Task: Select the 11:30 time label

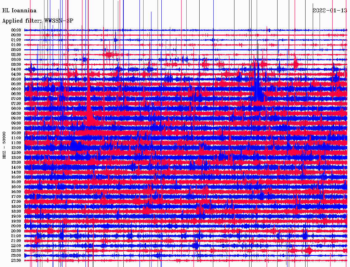Action: [16, 143]
